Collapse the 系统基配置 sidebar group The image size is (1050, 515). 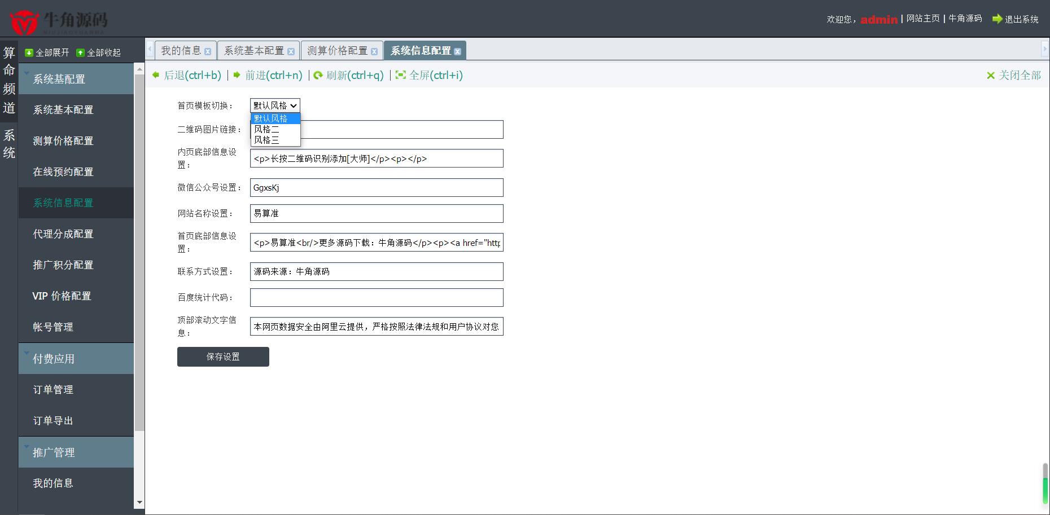click(x=76, y=79)
